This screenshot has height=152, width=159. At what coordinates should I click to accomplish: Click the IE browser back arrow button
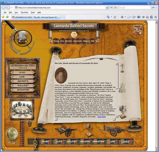pyautogui.click(x=4, y=8)
